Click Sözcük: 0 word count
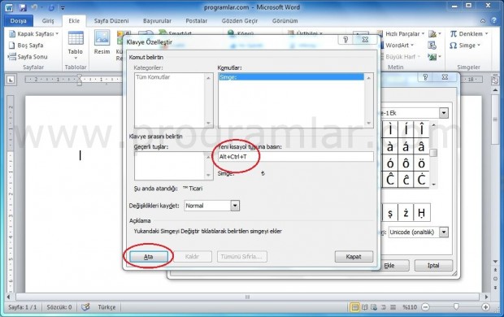Screen dimensions: 504x317 click(x=59, y=307)
